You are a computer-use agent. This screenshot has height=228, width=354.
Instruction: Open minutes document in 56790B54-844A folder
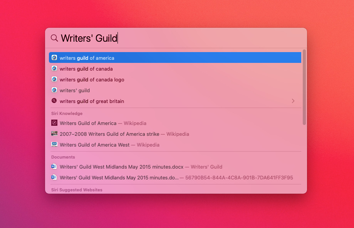(175, 177)
